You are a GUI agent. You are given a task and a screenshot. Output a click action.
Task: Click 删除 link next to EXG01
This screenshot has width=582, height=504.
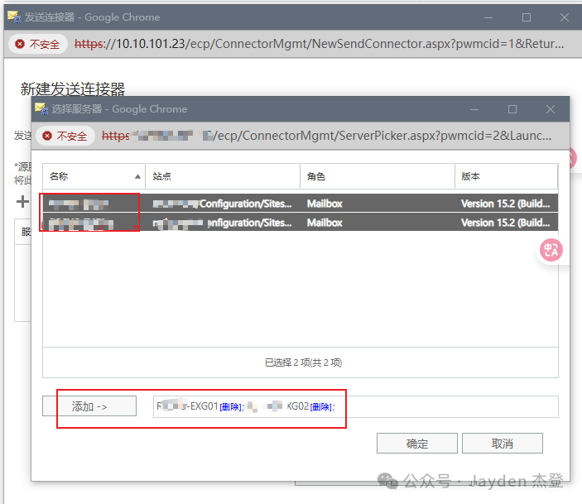[230, 407]
